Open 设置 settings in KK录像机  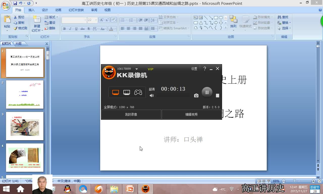coord(194,69)
